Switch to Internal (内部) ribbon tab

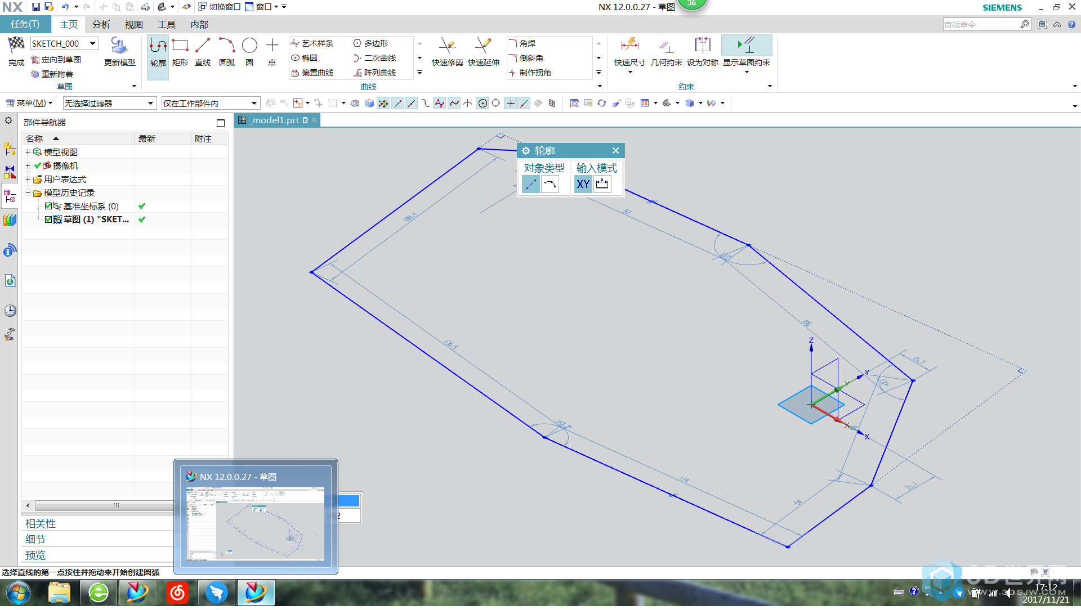[199, 24]
